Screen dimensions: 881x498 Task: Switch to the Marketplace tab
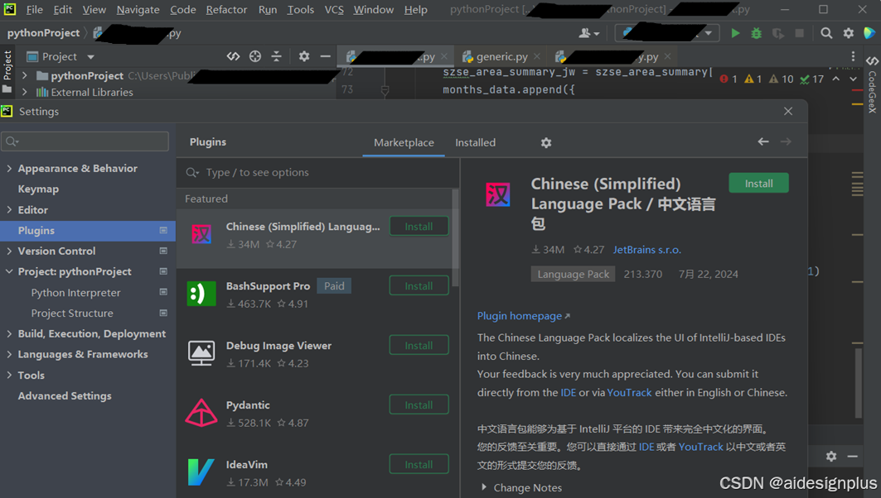(404, 142)
